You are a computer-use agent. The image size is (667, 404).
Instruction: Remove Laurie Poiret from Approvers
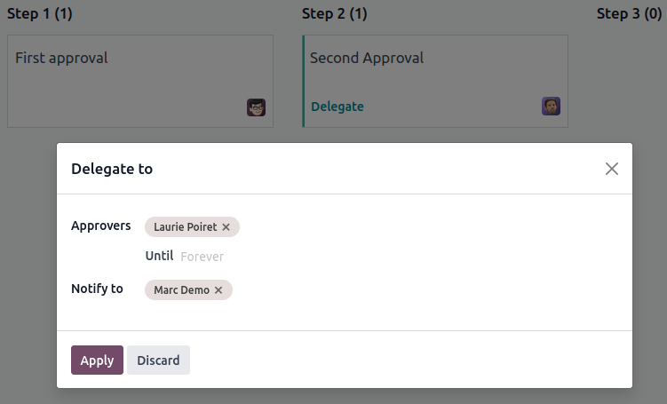[x=226, y=227]
